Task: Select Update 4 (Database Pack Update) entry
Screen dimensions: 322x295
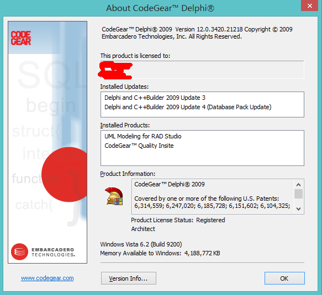Action: click(x=188, y=107)
